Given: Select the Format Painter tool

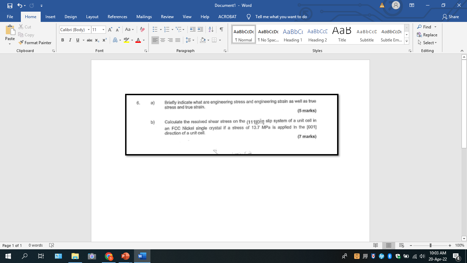Looking at the screenshot, I should pyautogui.click(x=35, y=42).
